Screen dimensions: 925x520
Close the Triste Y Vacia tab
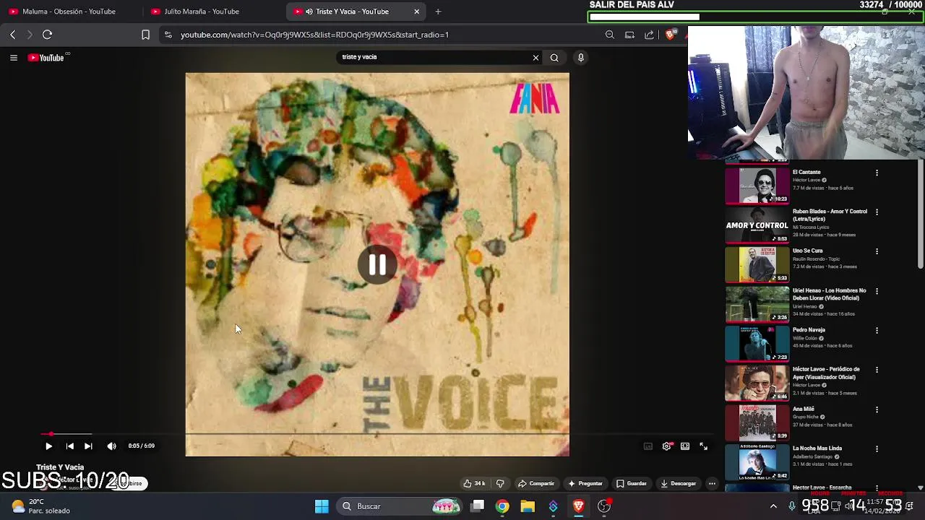(416, 12)
